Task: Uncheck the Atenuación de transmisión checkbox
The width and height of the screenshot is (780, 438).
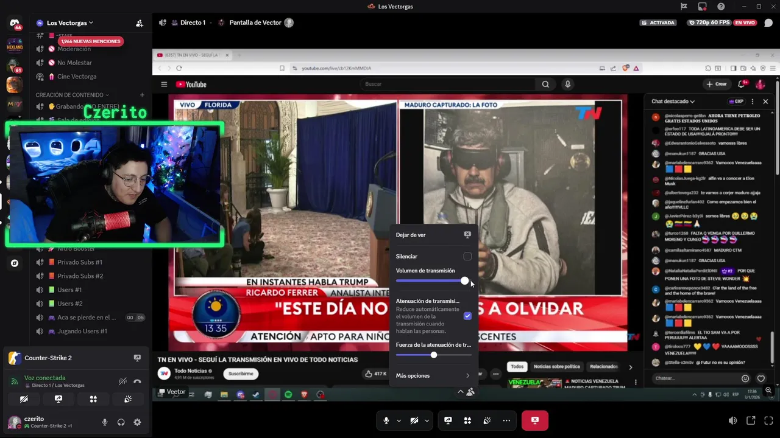Action: click(x=467, y=316)
